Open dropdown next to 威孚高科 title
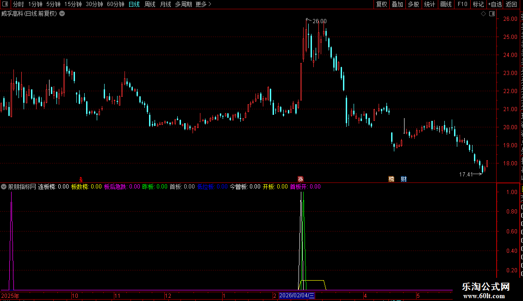 (62, 14)
